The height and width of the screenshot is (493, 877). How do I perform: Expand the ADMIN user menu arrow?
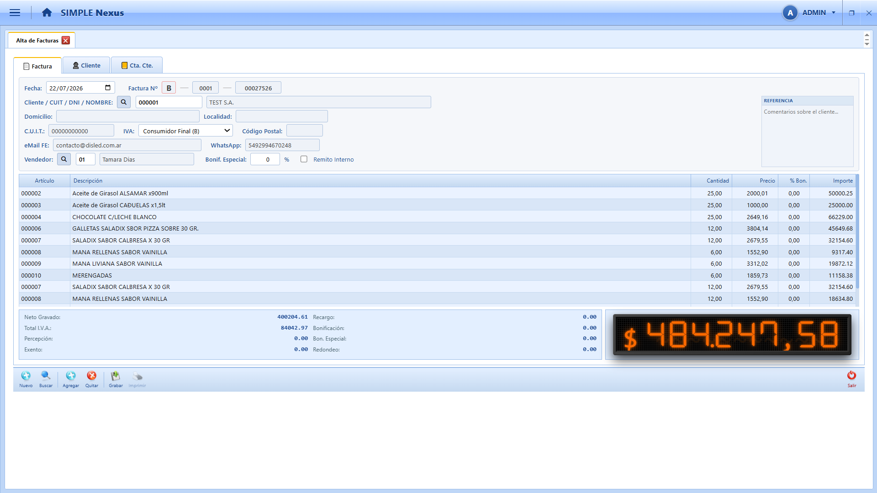click(834, 13)
